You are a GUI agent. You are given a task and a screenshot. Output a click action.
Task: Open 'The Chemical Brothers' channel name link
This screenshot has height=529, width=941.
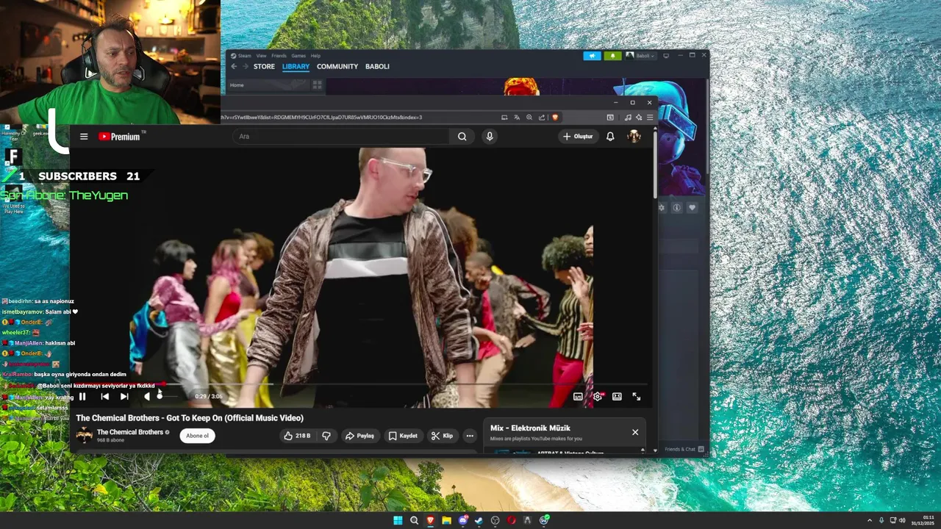[x=130, y=432]
